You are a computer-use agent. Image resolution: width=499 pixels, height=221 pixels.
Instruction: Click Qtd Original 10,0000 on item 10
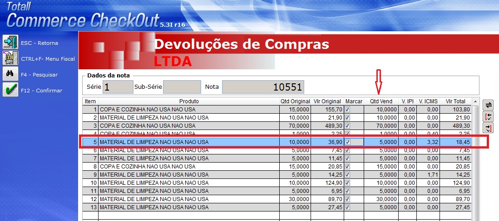pyautogui.click(x=295, y=183)
